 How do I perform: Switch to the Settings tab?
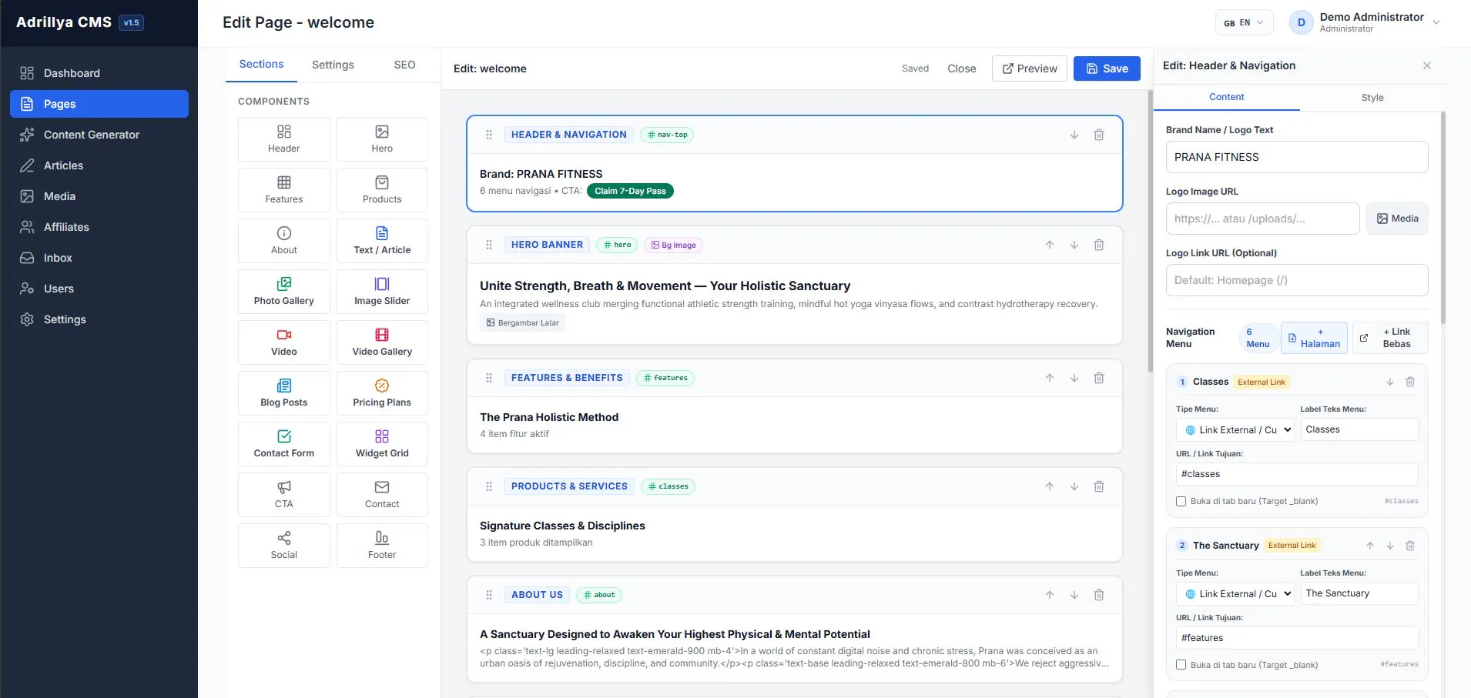(333, 65)
